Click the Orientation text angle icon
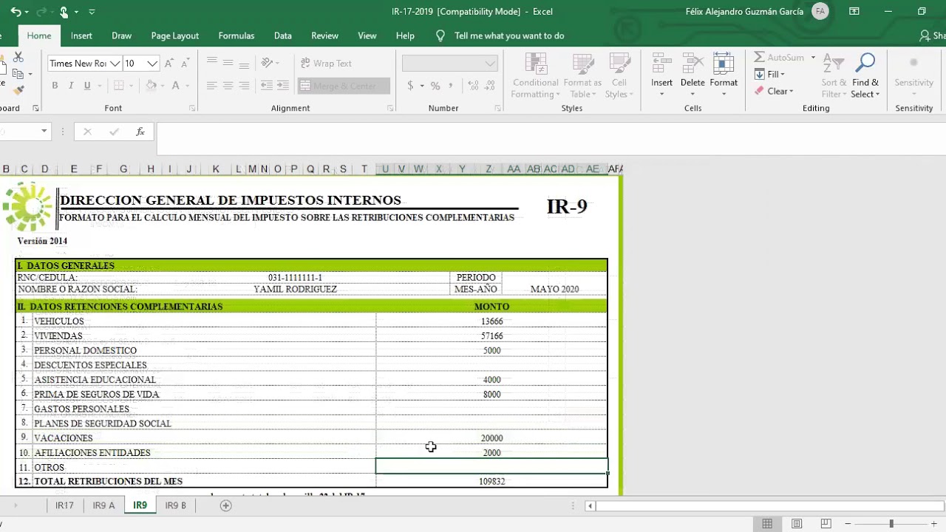The image size is (946, 532). pyautogui.click(x=267, y=63)
